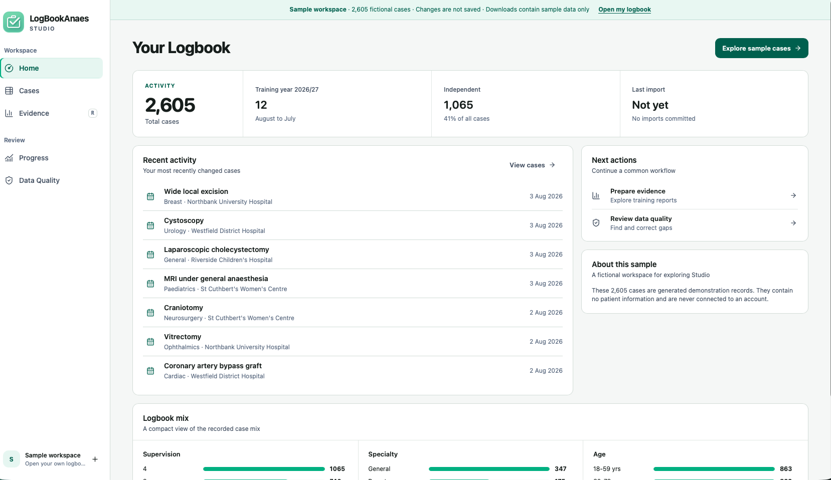The width and height of the screenshot is (831, 480).
Task: Open the Craniotomy case row
Action: pos(353,313)
